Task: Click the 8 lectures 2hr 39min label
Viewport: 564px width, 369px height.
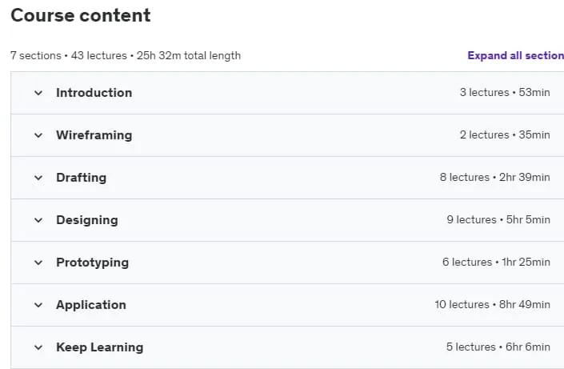Action: click(x=495, y=178)
